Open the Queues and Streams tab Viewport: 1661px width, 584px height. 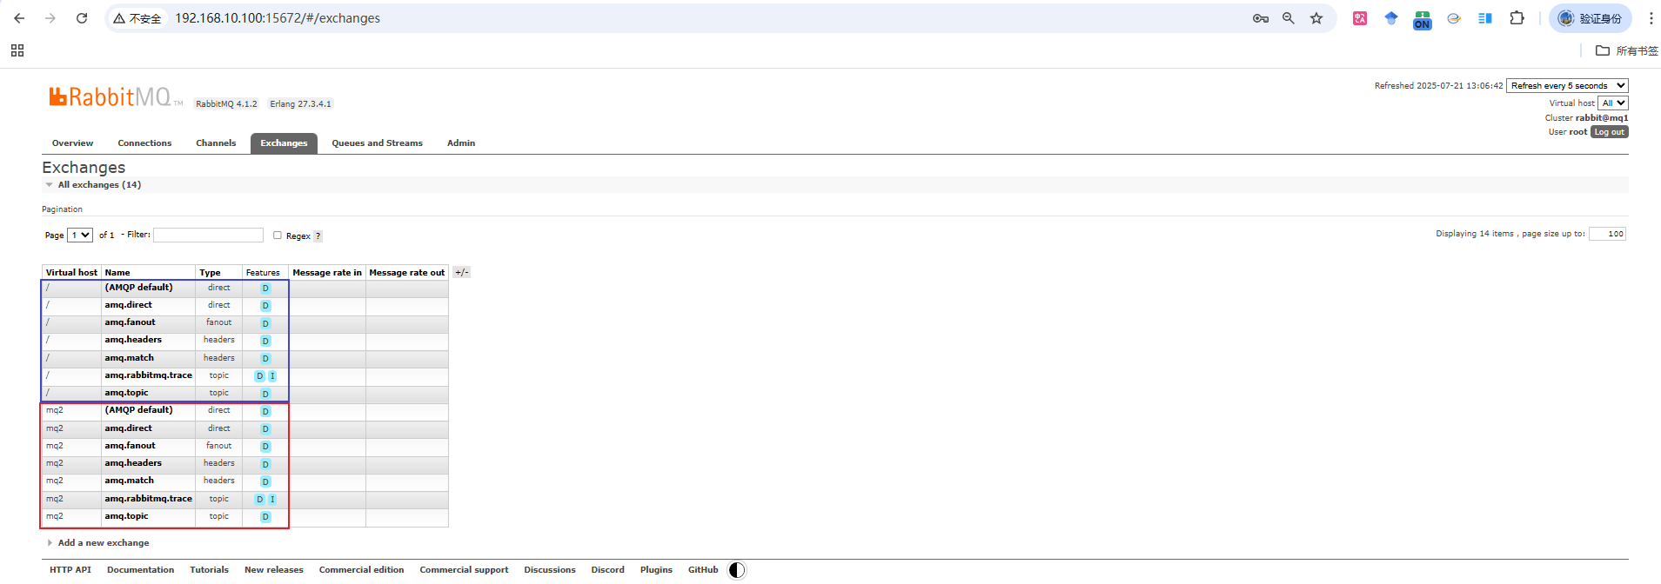coord(377,143)
